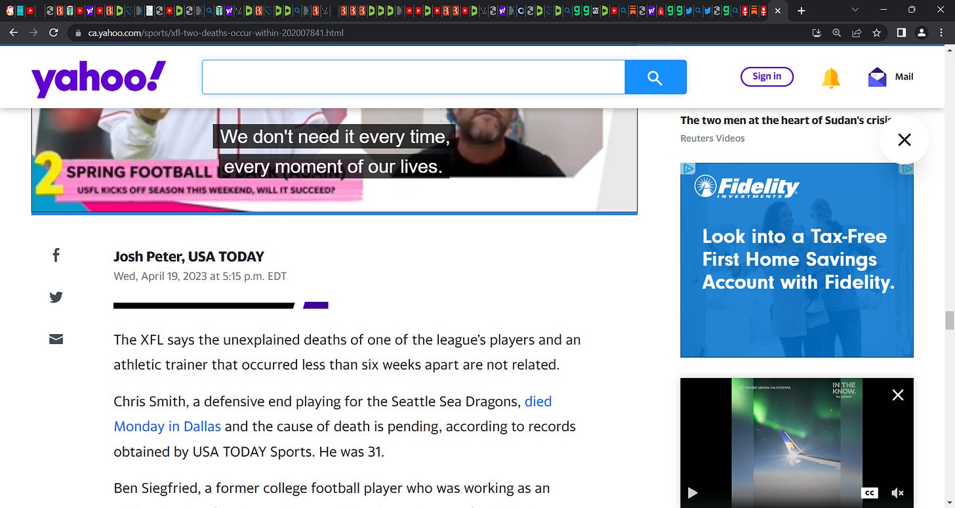
Task: Bookmark this page with star icon
Action: [x=876, y=32]
